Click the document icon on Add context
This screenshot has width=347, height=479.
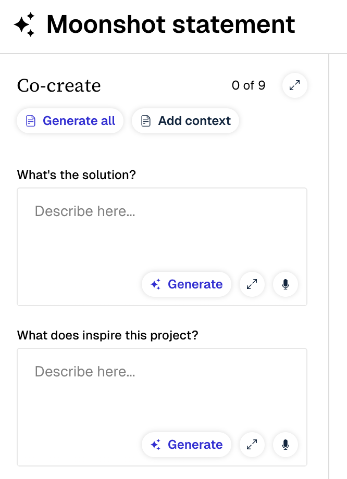[147, 121]
